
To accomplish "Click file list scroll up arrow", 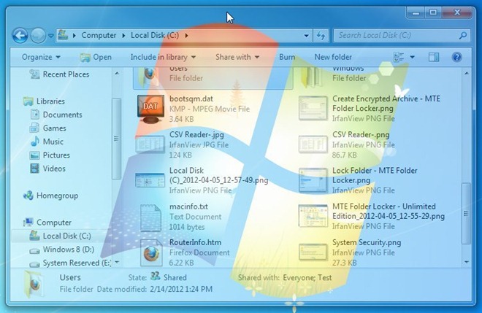I will (x=467, y=74).
